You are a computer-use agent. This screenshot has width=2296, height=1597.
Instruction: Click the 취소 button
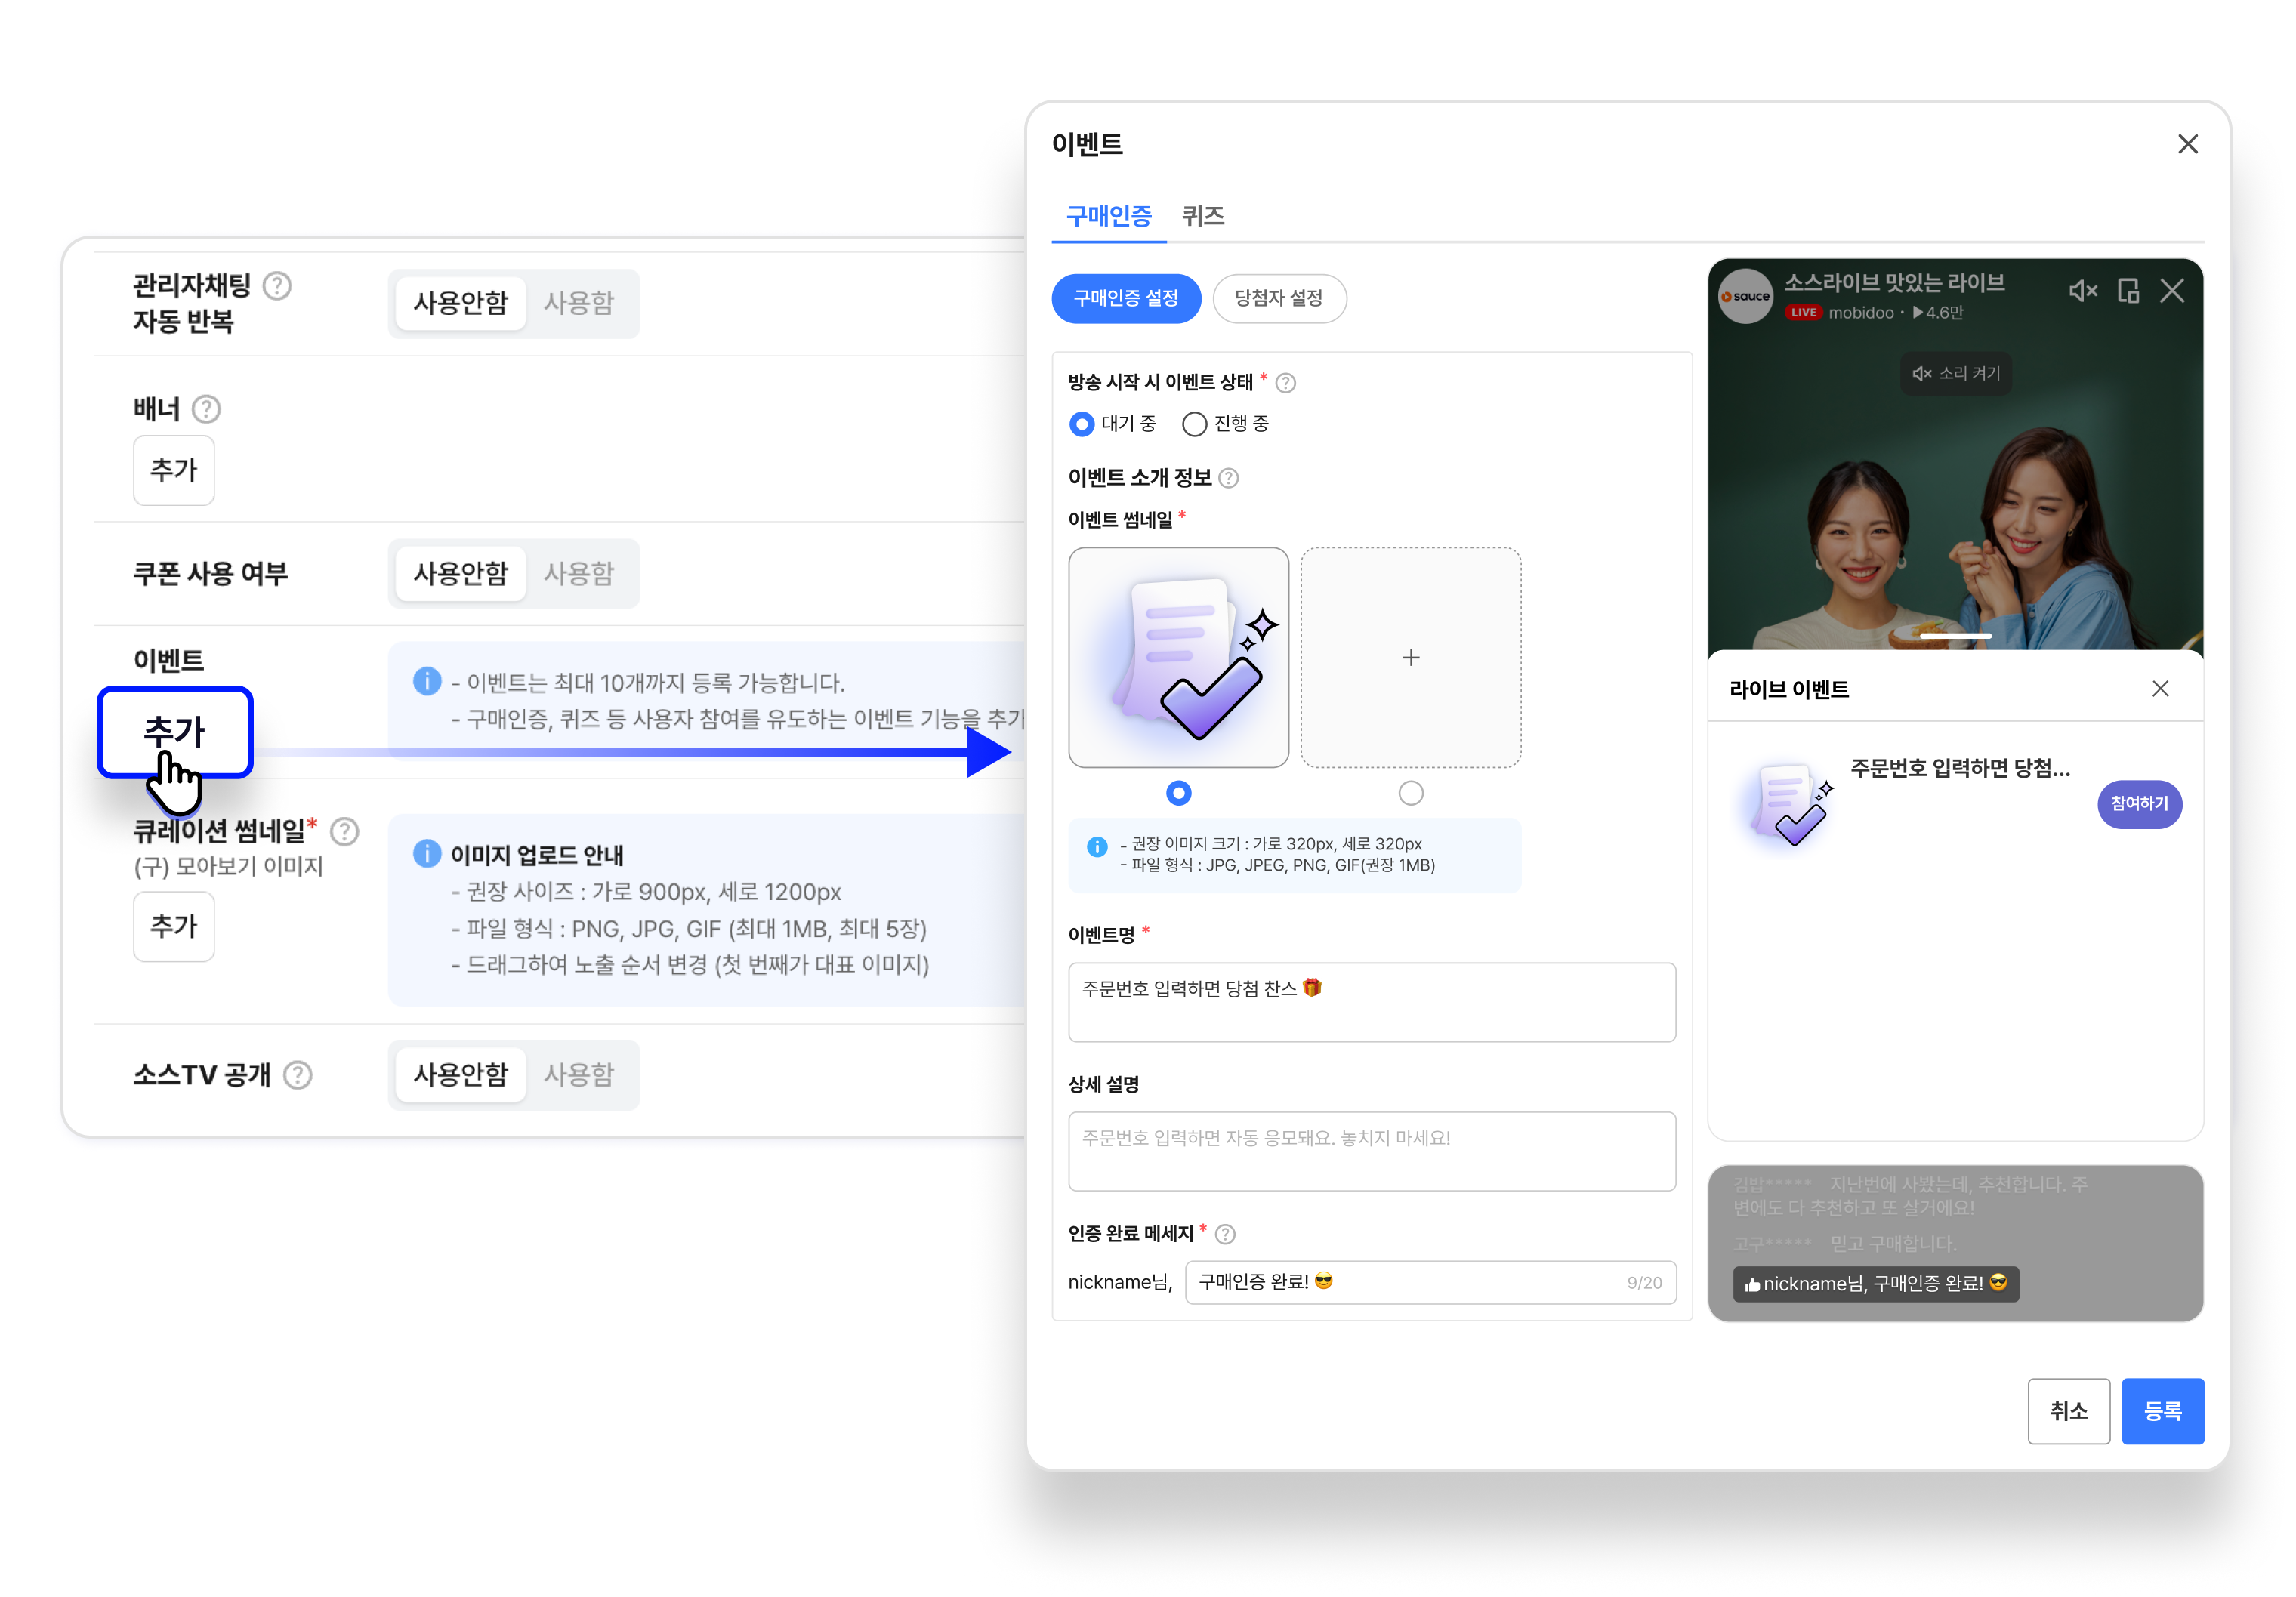tap(2067, 1411)
